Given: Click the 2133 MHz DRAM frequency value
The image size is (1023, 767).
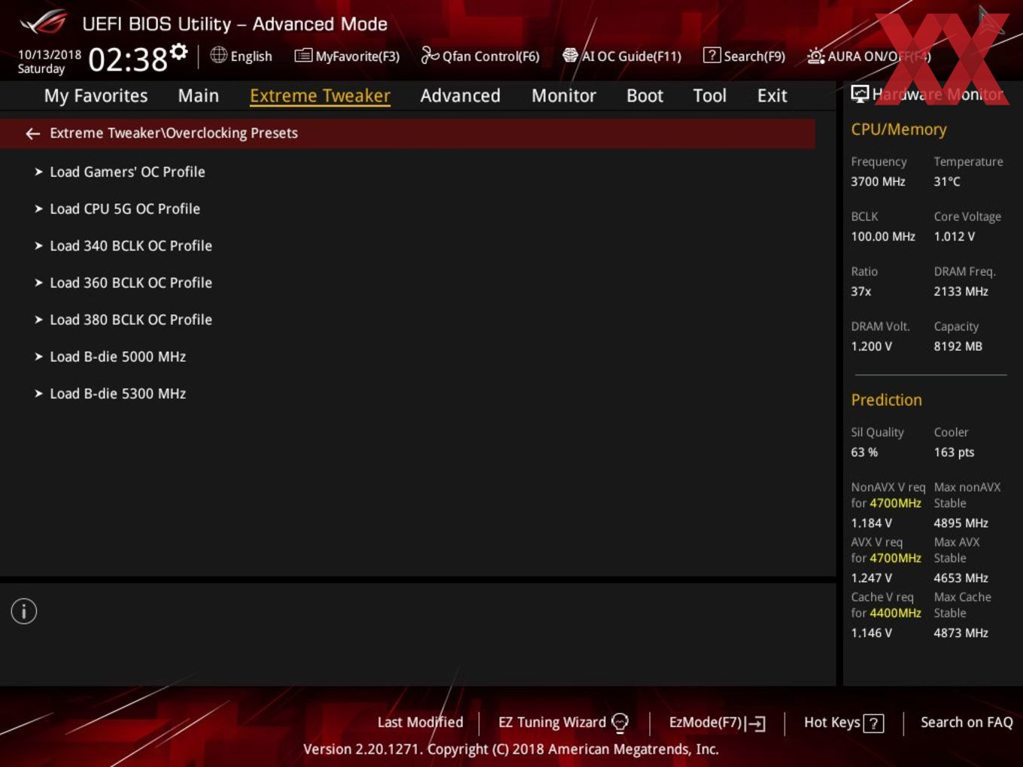Looking at the screenshot, I should [961, 291].
